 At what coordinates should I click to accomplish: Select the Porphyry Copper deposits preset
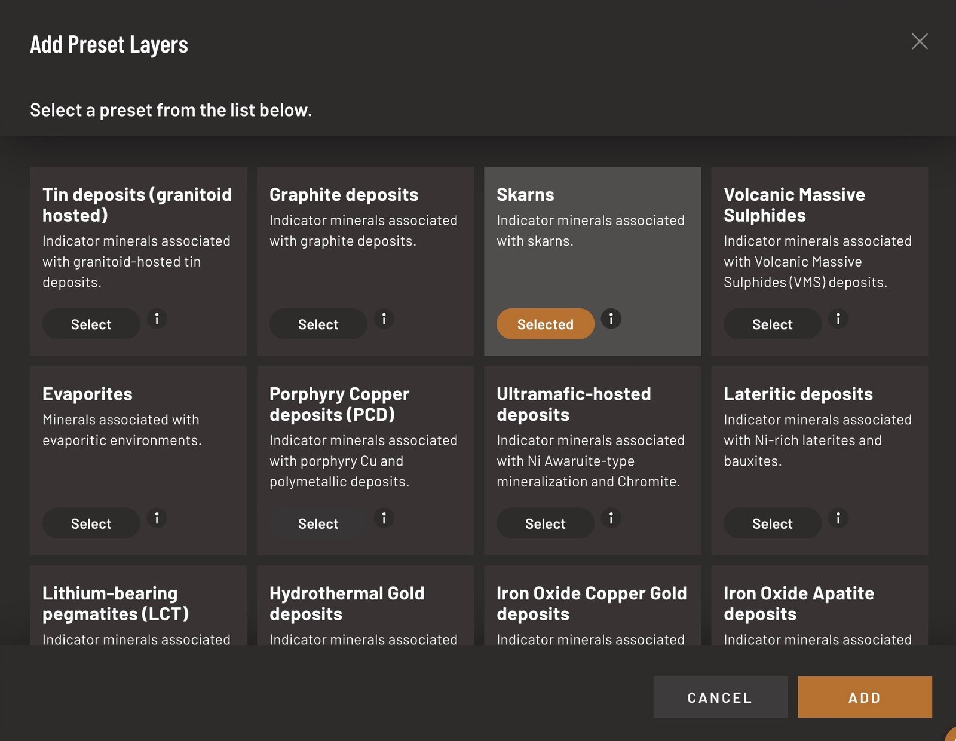[x=318, y=523]
